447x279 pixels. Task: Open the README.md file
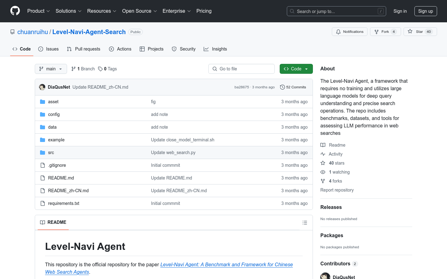61,178
